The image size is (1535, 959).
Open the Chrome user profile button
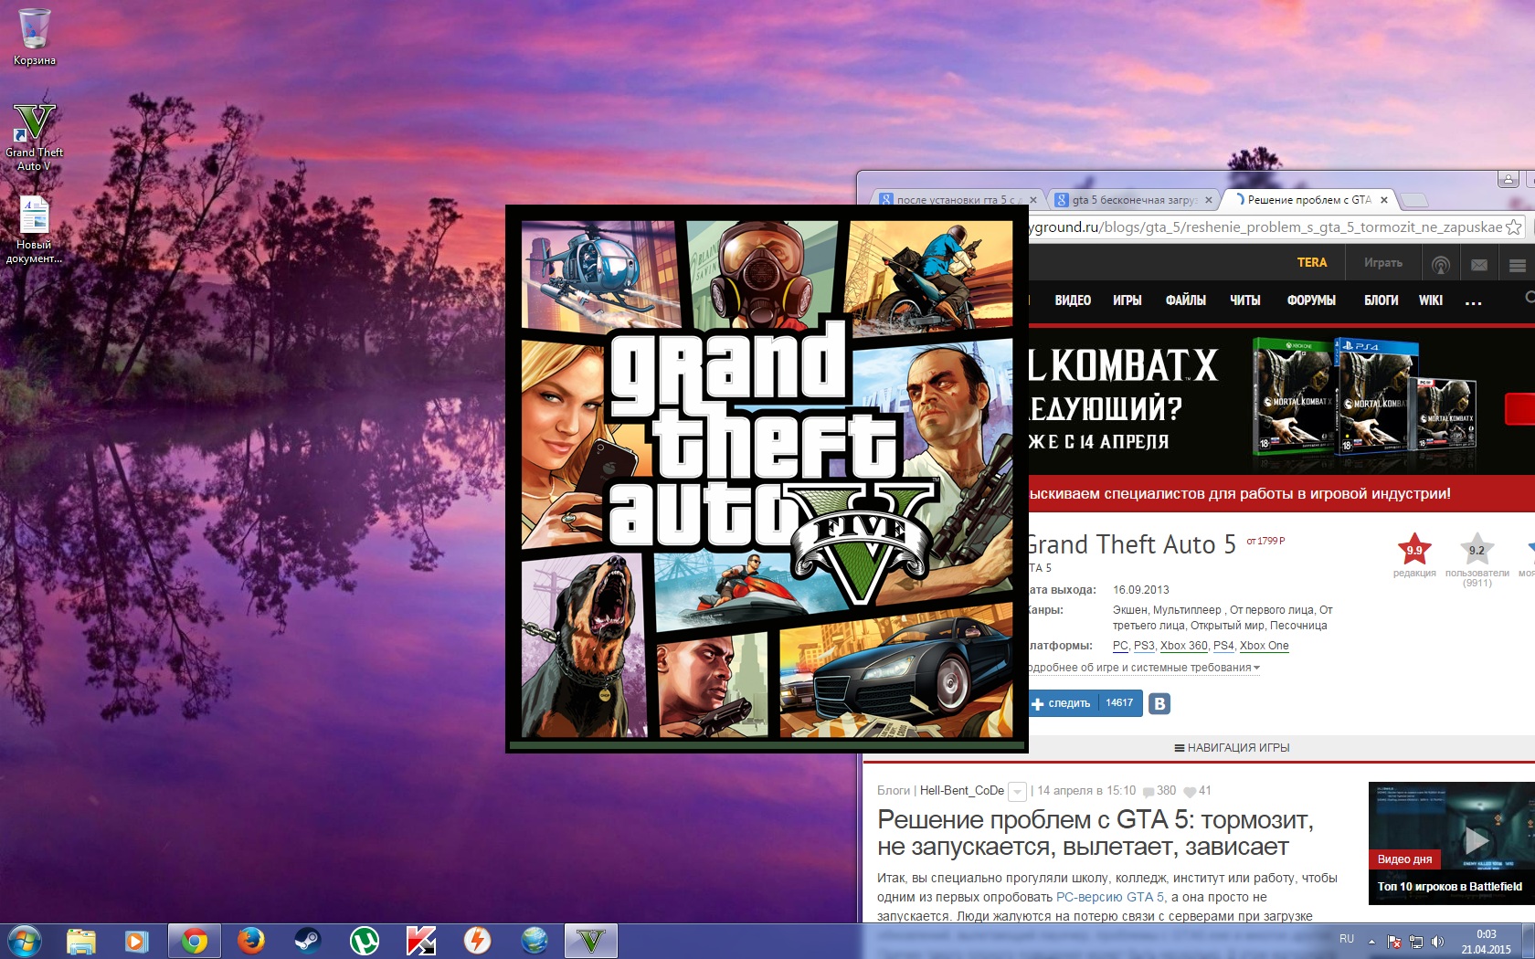pyautogui.click(x=1509, y=179)
